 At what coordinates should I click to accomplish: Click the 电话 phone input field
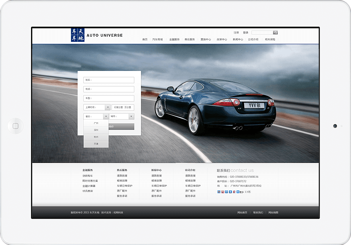click(x=109, y=89)
